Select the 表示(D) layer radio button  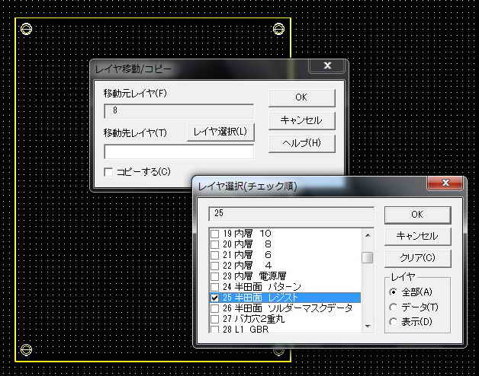(x=394, y=322)
